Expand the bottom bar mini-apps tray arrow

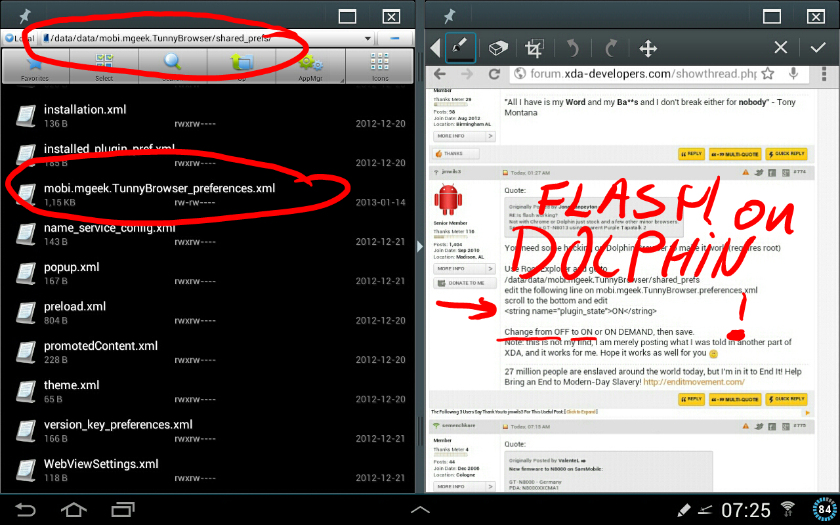click(420, 509)
